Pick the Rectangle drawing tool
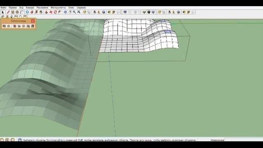Viewport: 263px width, 148px height. tap(13, 12)
